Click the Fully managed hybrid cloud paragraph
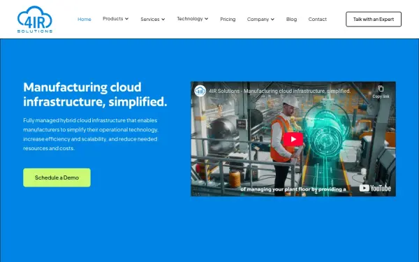419x262 pixels. tap(91, 134)
